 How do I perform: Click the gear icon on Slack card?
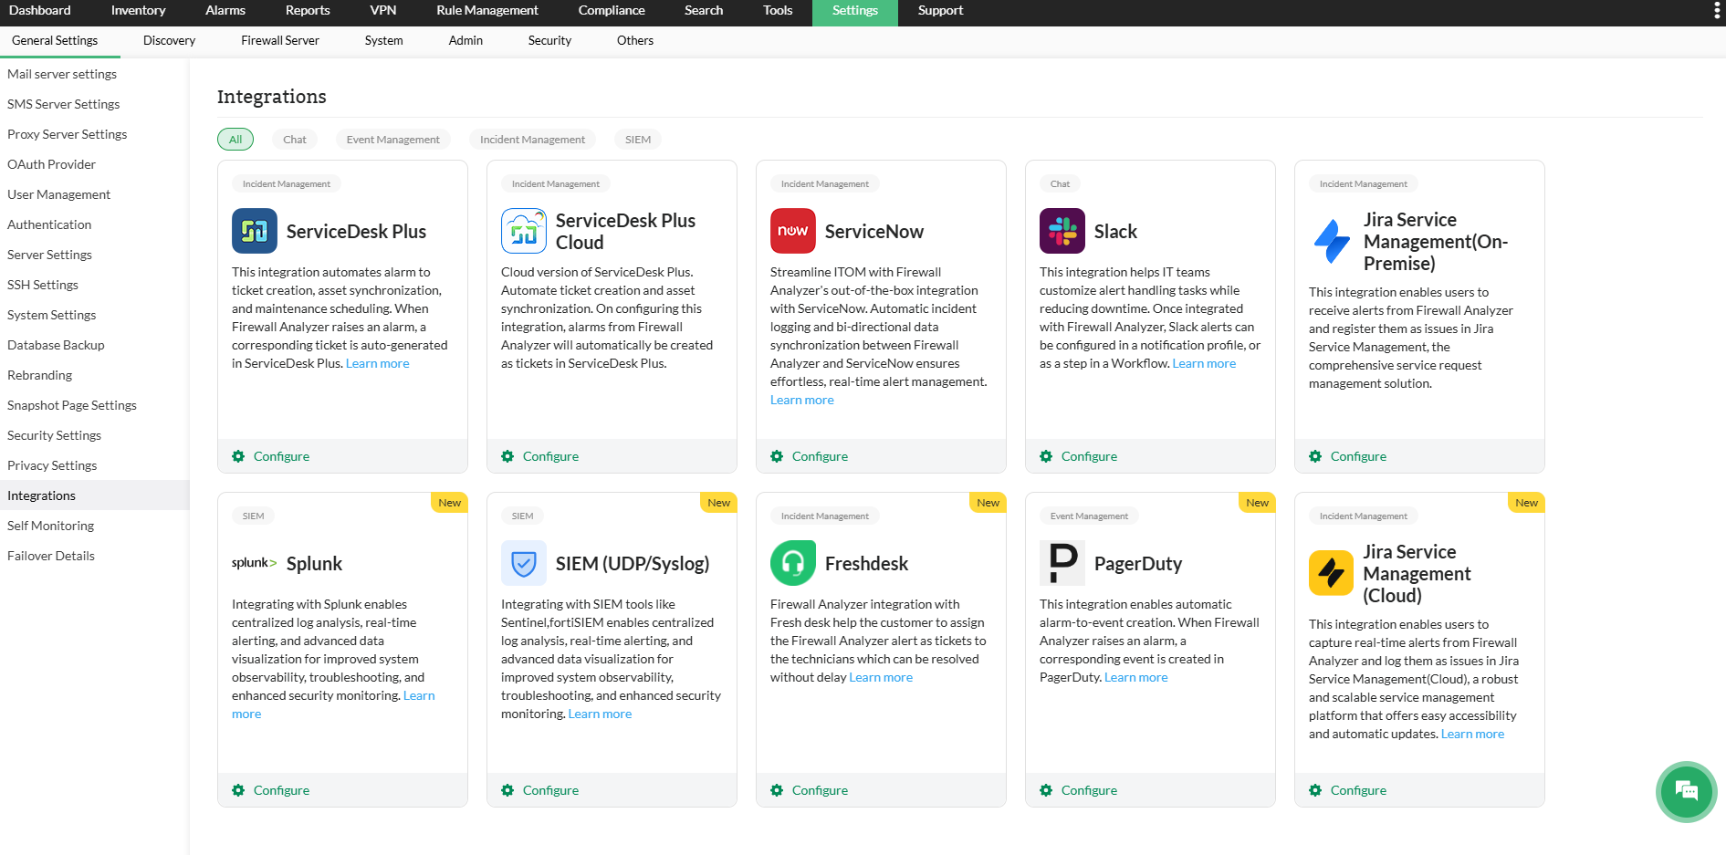[1046, 456]
